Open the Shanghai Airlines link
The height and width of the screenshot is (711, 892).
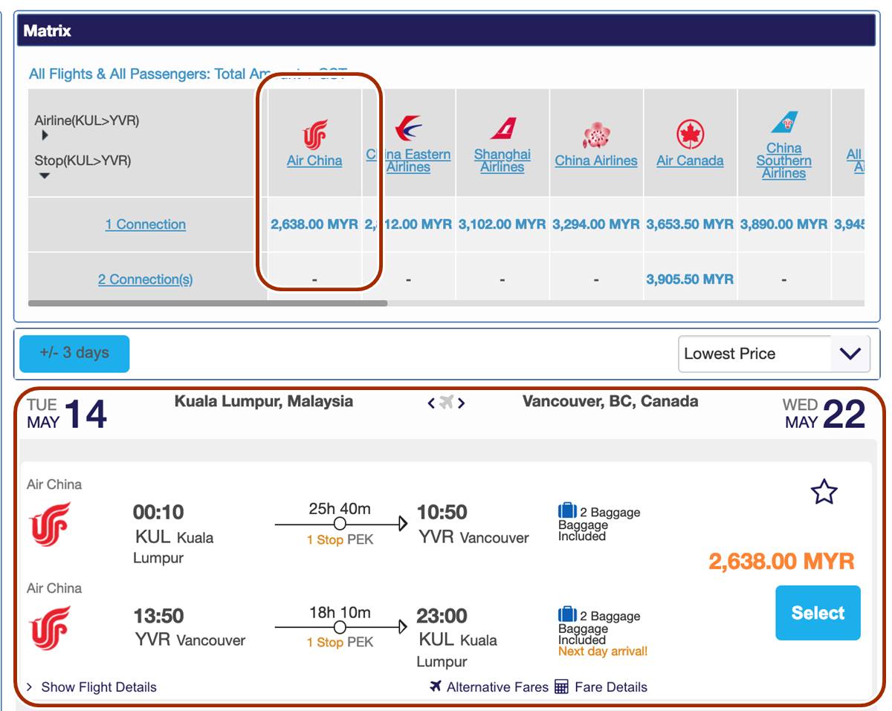(502, 160)
